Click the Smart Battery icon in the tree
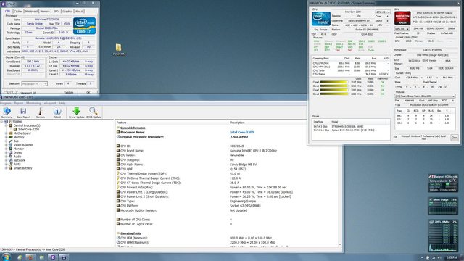Screen dimensions: 464x261 click(x=11, y=168)
